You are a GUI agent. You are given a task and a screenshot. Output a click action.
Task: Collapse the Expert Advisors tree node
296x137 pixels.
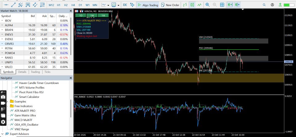click(x=2, y=134)
